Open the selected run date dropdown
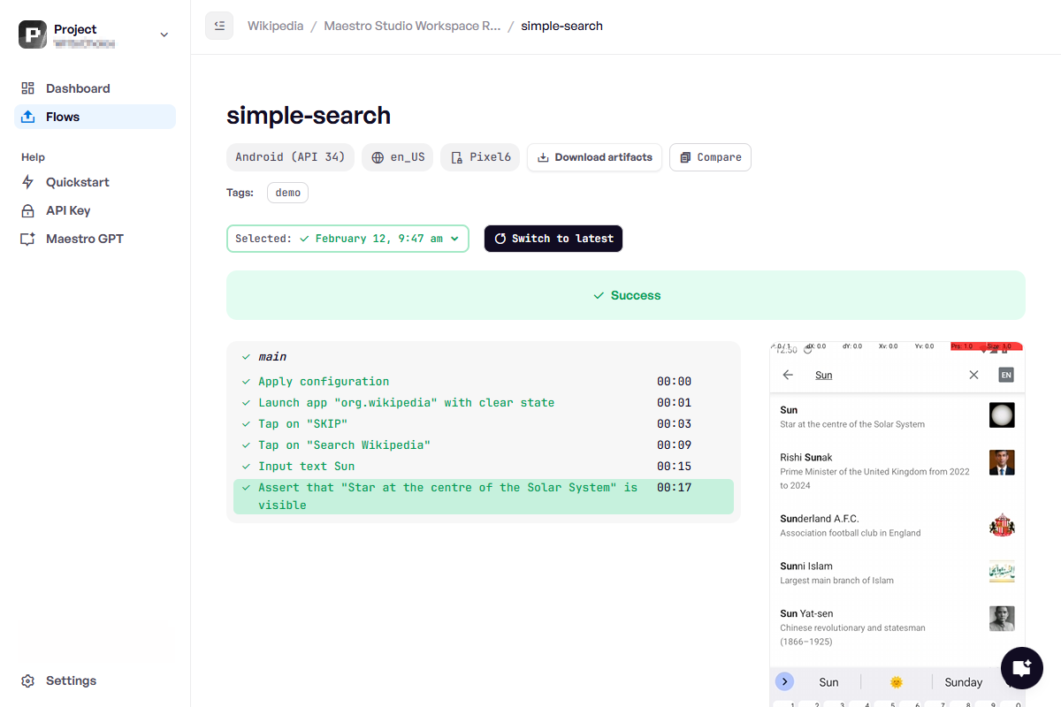Screen dimensions: 1061x707 tap(347, 239)
